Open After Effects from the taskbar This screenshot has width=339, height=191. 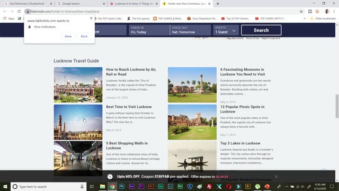(x=131, y=186)
